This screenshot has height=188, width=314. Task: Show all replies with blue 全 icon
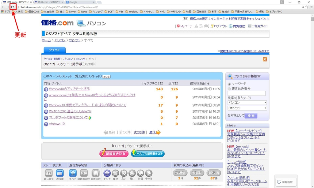(72, 173)
